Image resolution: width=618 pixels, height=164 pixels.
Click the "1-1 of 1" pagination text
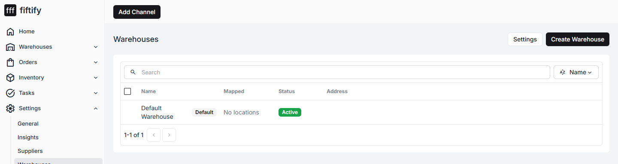pyautogui.click(x=134, y=135)
